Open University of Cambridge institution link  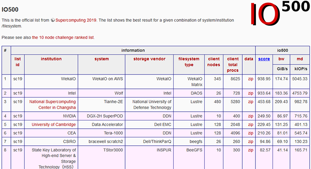[x=53, y=124]
